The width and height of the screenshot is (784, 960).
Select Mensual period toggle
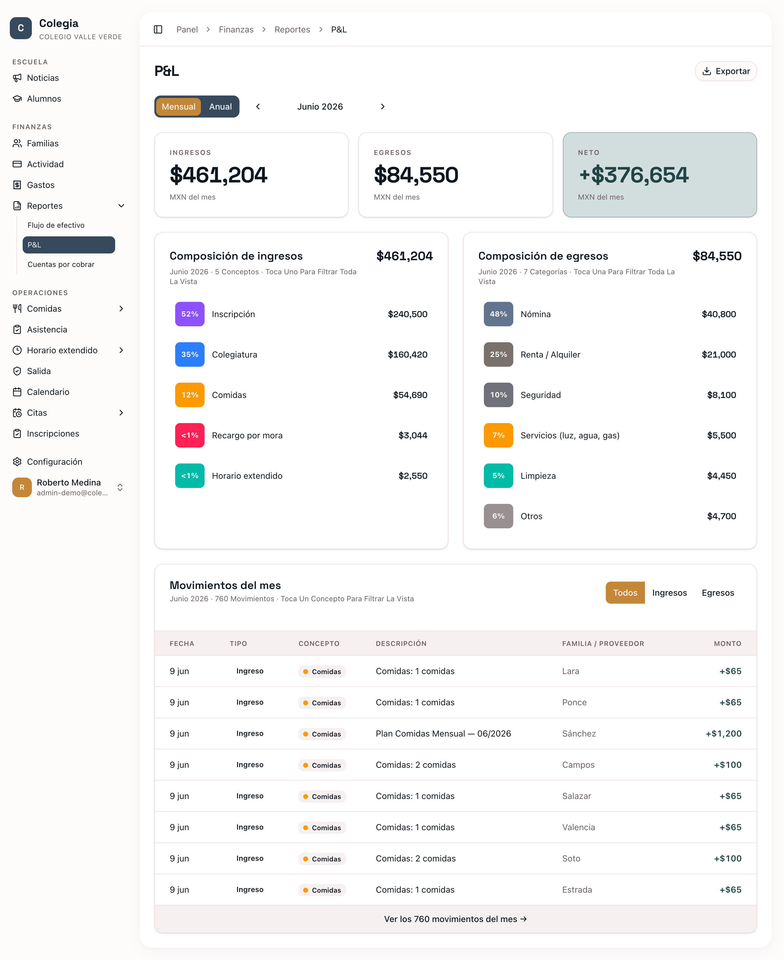click(x=178, y=107)
